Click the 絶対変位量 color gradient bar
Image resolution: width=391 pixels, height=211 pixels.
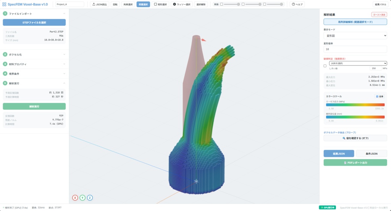click(355, 117)
